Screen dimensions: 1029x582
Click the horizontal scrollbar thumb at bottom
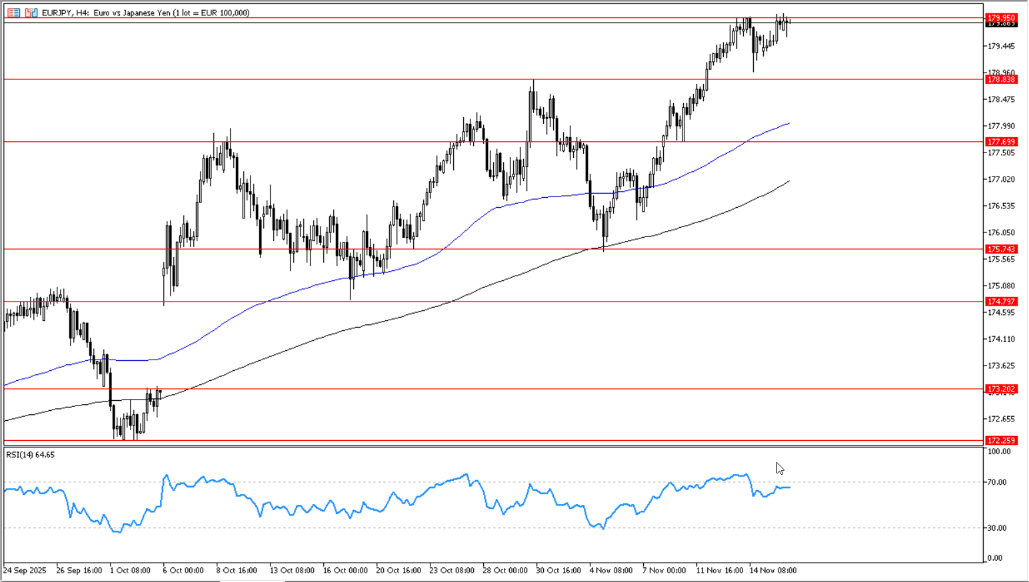coord(252,580)
